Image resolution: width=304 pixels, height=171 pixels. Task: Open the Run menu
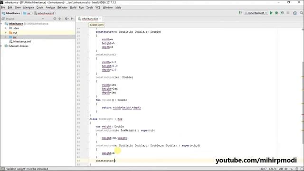81,8
